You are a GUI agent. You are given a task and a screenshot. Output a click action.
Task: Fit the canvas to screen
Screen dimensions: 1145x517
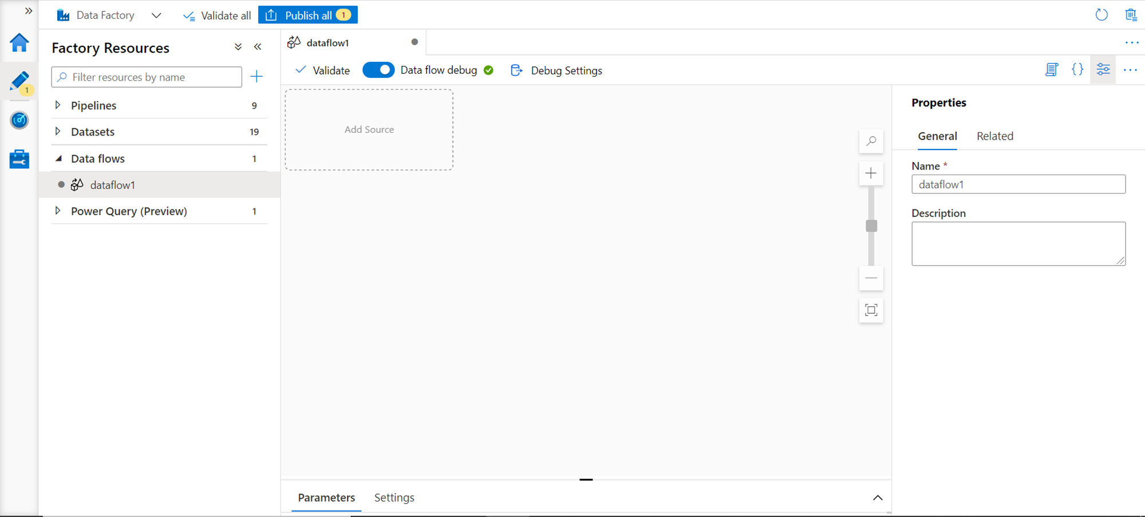(871, 310)
